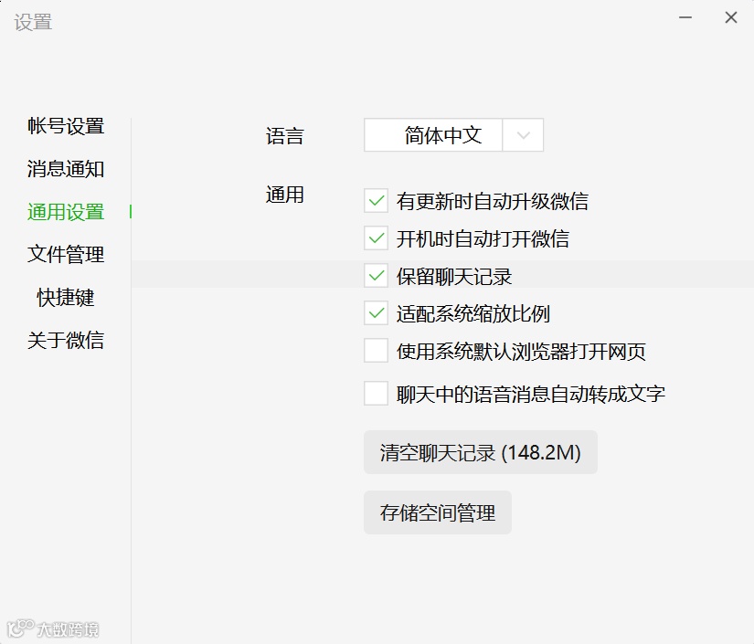Uncheck 有更新时自动升级微信 checkbox

(376, 201)
